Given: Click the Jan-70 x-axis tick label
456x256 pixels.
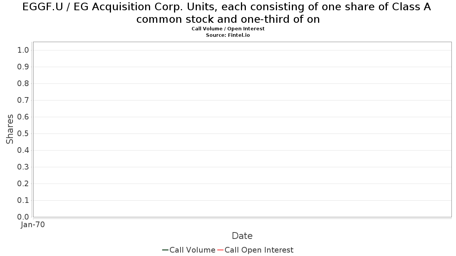Looking at the screenshot, I should pos(33,225).
